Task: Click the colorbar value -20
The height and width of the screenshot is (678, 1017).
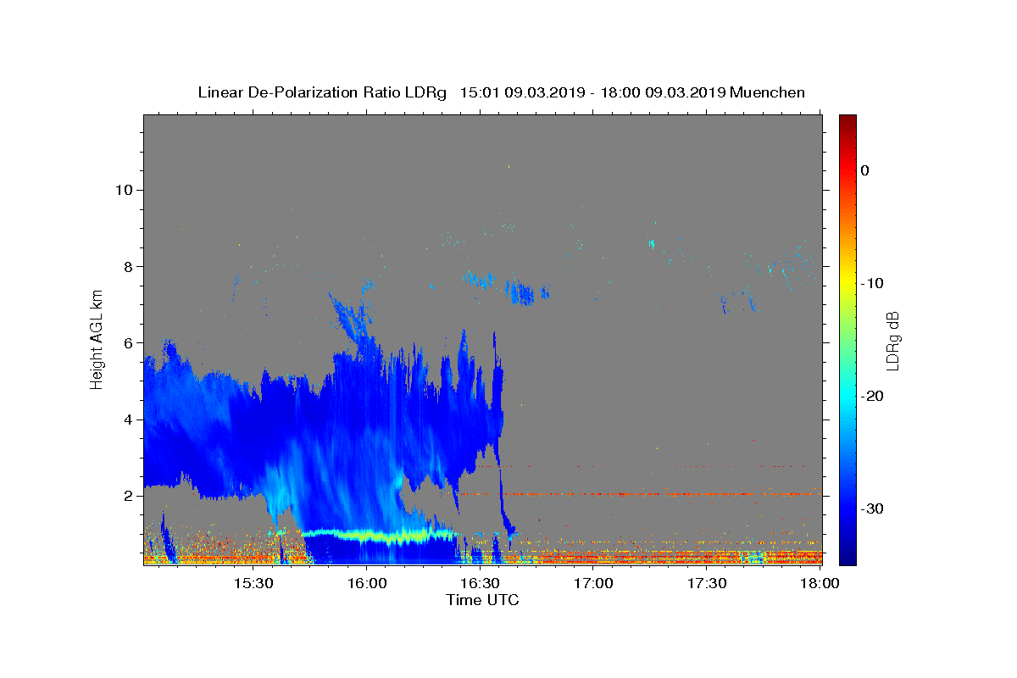Action: pyautogui.click(x=873, y=396)
